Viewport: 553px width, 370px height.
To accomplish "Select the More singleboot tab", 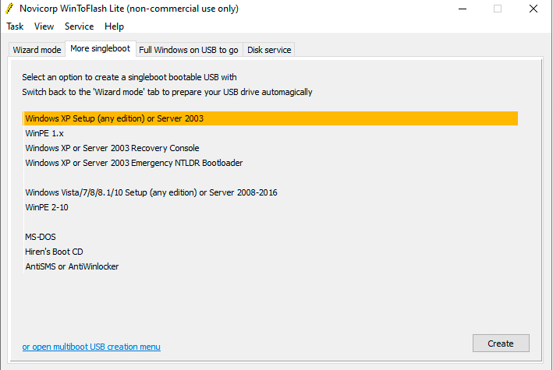I will 100,49.
